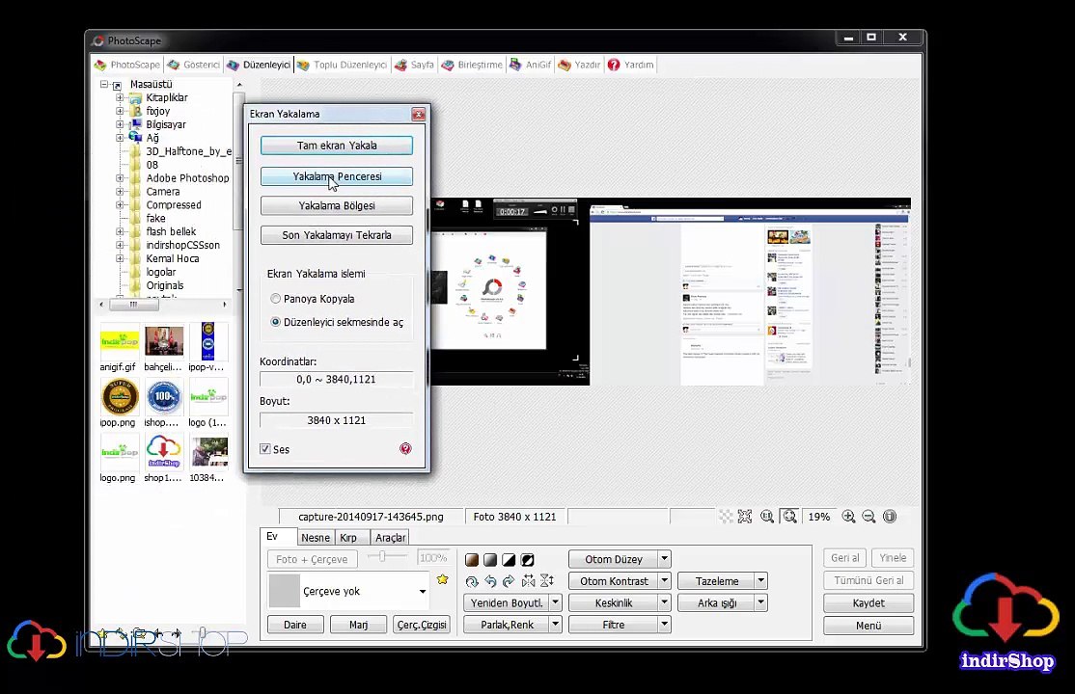
Task: Open the Çerçeve yok frame dropdown
Action: [422, 592]
